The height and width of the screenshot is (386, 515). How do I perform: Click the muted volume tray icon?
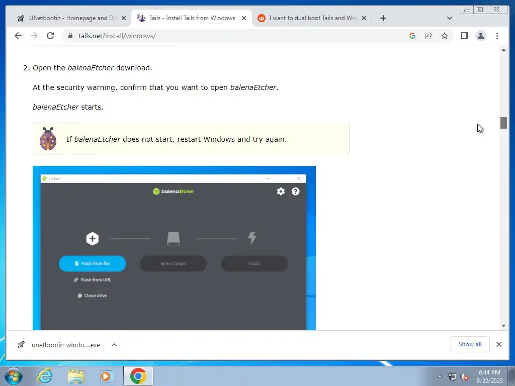tap(464, 377)
